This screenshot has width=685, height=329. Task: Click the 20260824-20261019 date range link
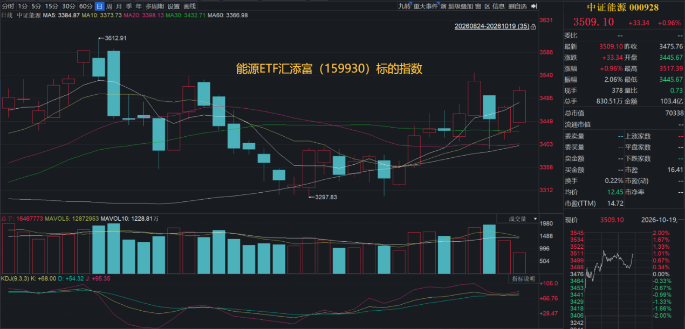[x=492, y=26]
